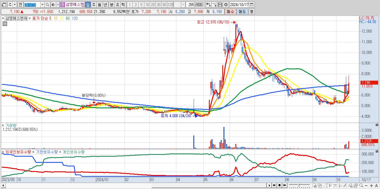
Task: Click the play chart replay button
Action: pyautogui.click(x=269, y=185)
